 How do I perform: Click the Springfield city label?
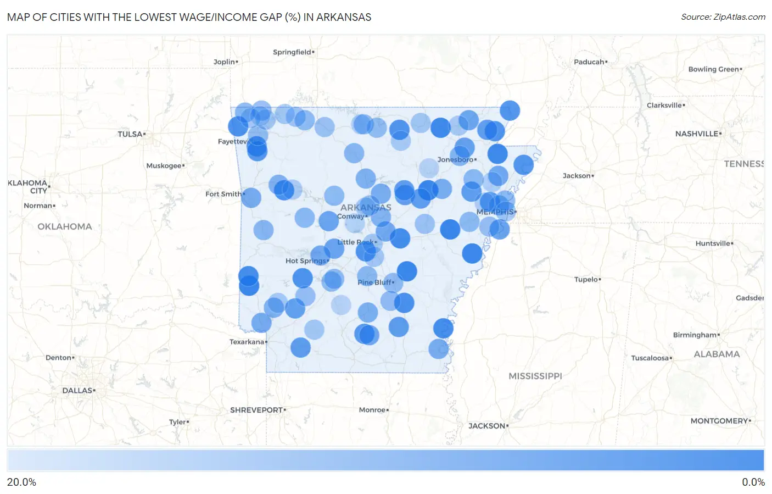292,52
